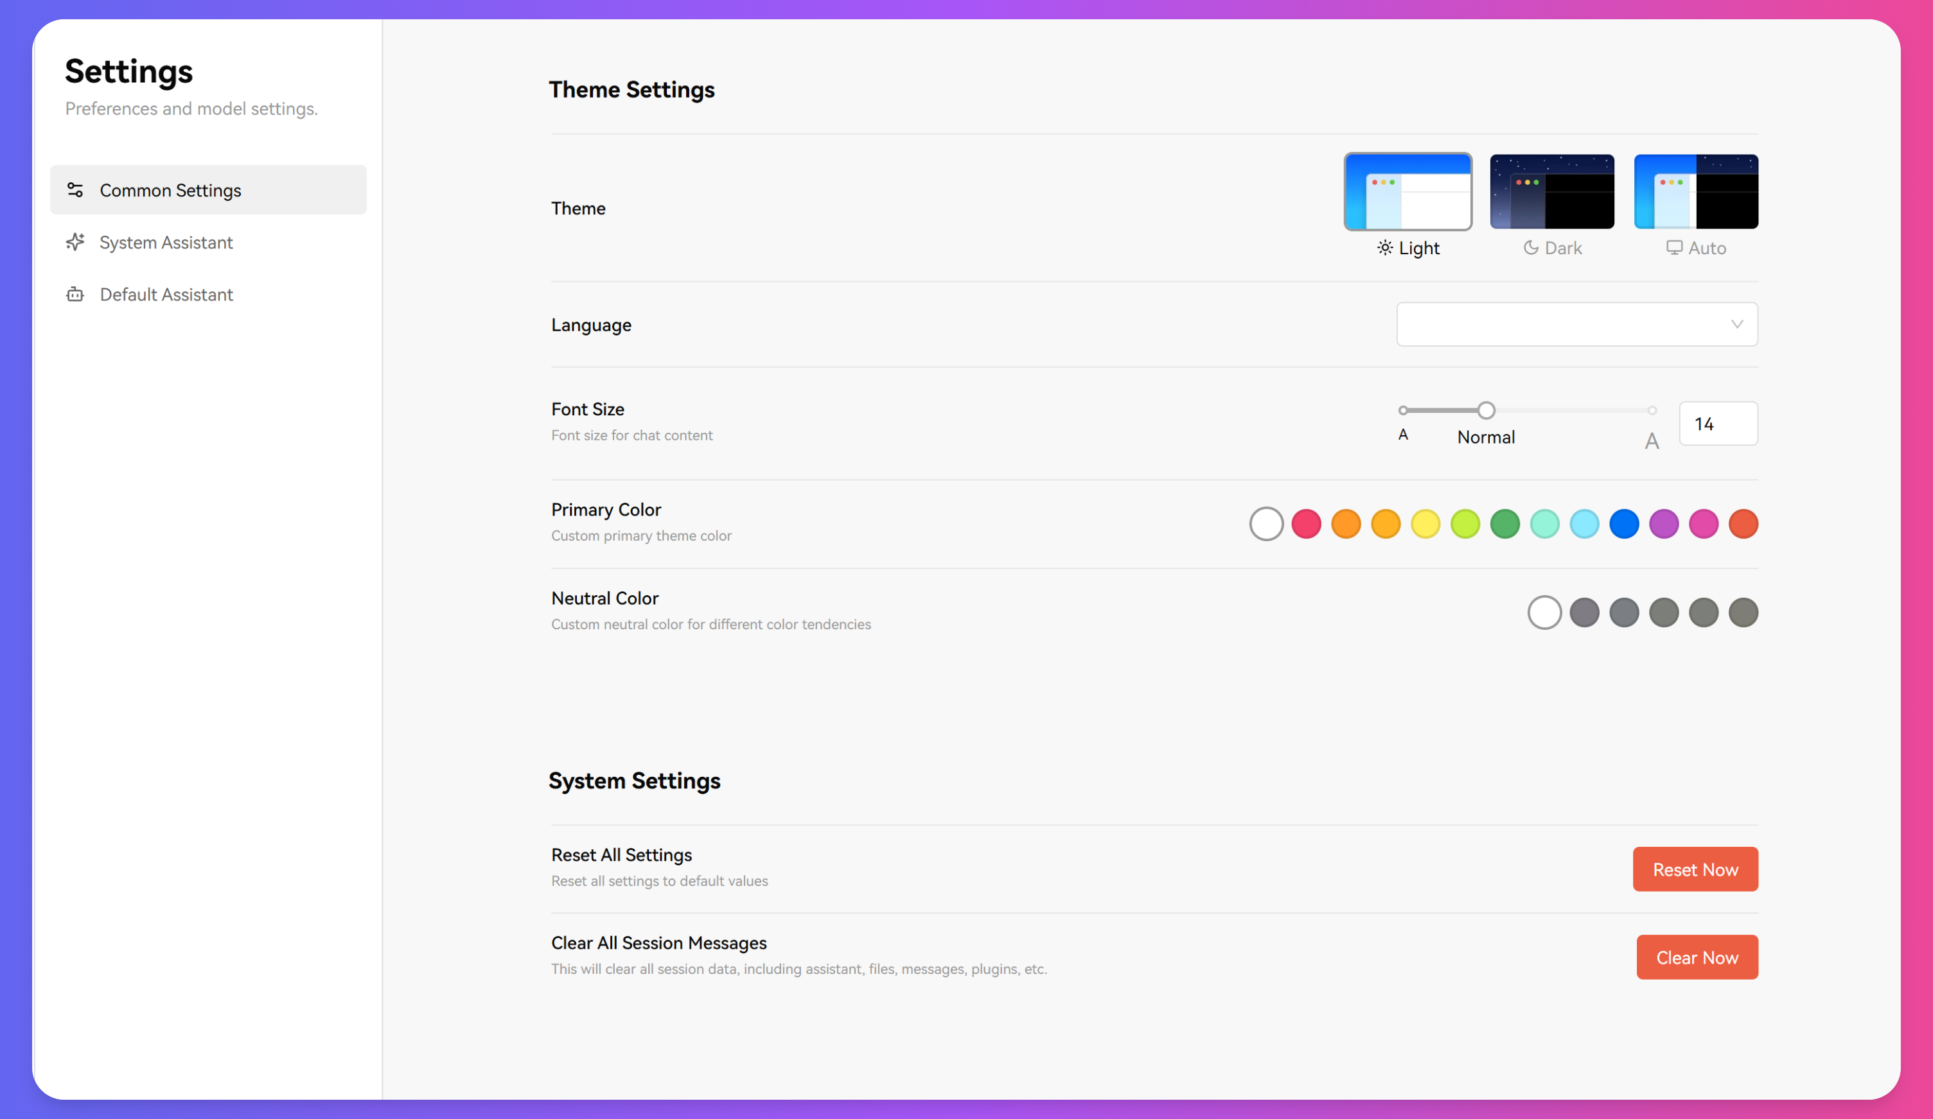
Task: Click the Primary Color label
Action: (606, 510)
